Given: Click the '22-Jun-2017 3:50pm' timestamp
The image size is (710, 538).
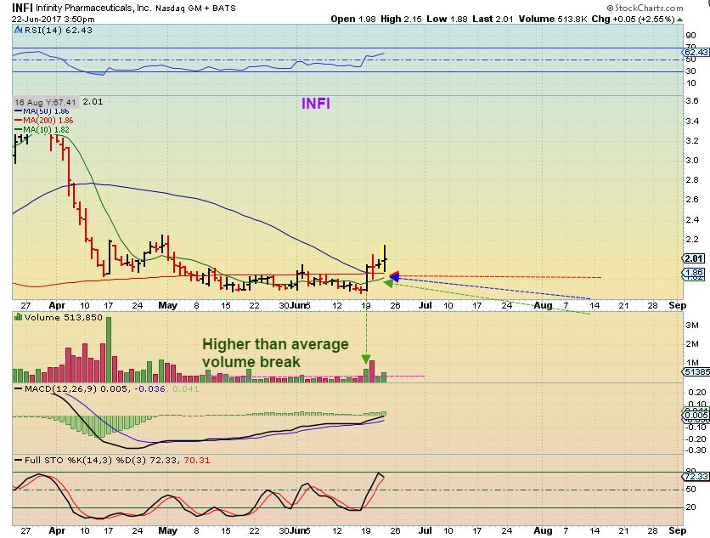Looking at the screenshot, I should click(x=53, y=19).
